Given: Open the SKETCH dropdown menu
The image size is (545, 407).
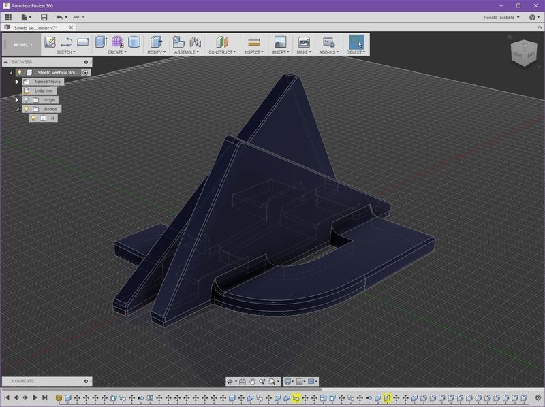Looking at the screenshot, I should [x=65, y=52].
